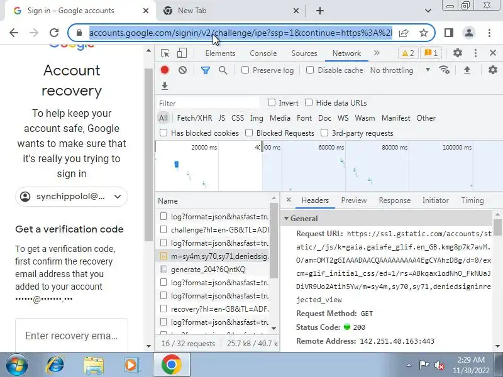
Task: Open Windows Media Player from taskbar
Action: coord(132,364)
